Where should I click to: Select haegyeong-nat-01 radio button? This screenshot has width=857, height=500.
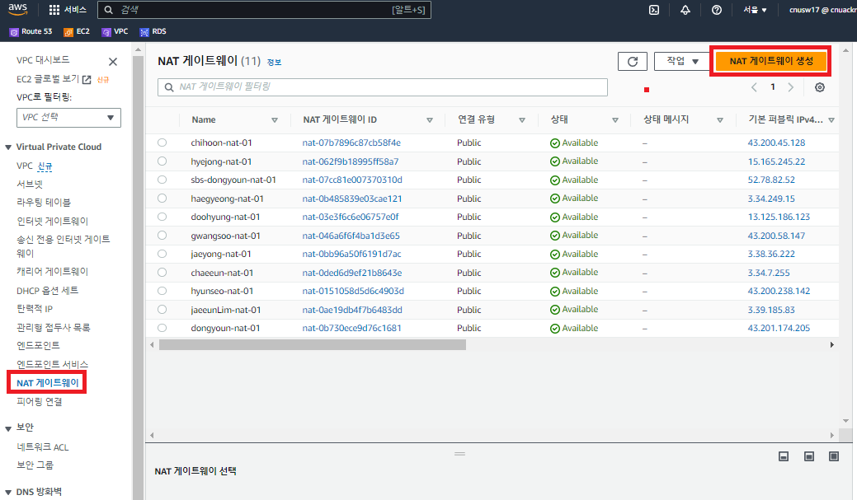tap(162, 199)
